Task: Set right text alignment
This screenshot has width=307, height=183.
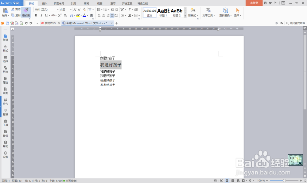Action: (108, 15)
